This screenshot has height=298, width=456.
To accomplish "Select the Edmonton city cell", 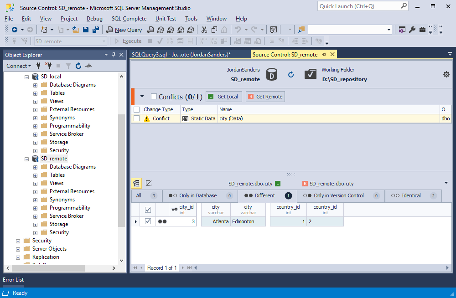I will [248, 221].
